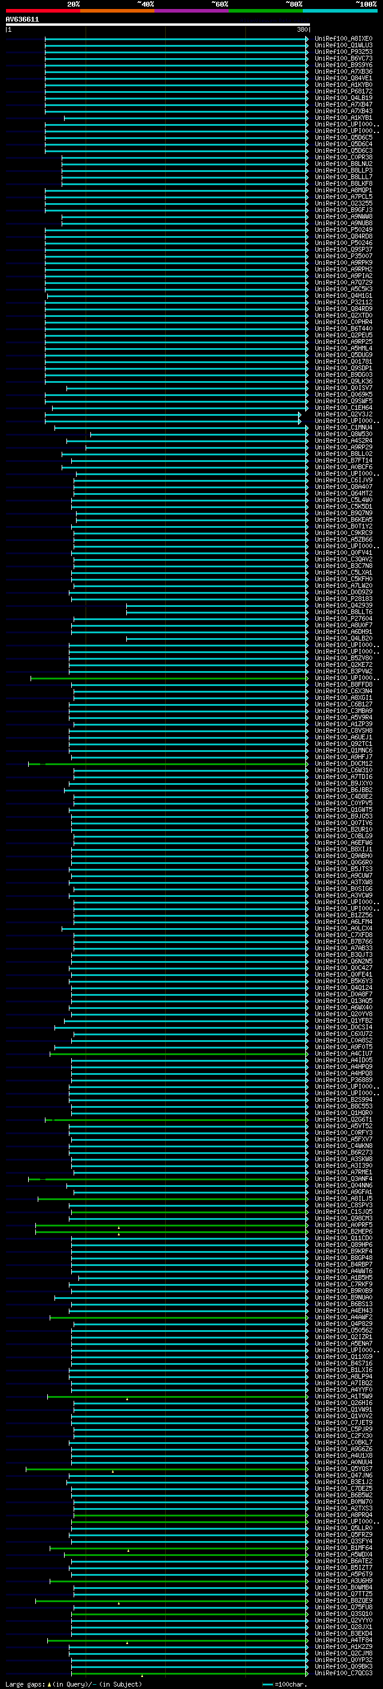Select the UniRef100_A7XB43 label
The width and height of the screenshot is (383, 1689).
tap(343, 111)
